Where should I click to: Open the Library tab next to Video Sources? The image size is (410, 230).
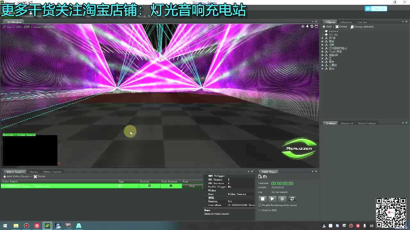tap(33, 172)
